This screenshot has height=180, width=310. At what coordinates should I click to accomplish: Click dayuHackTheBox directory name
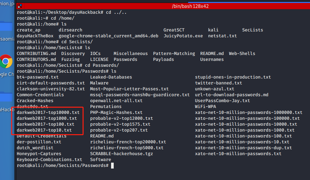35,36
